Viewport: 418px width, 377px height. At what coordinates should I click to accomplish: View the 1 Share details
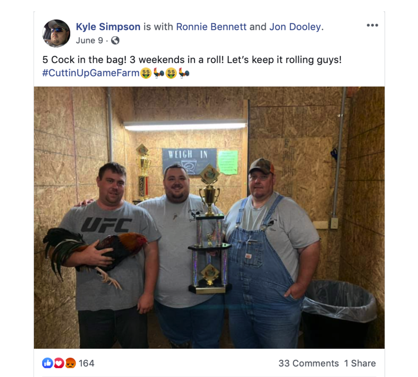(x=360, y=363)
